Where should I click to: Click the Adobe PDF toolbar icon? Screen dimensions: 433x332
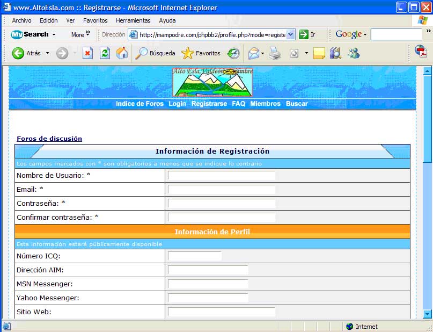(x=421, y=52)
